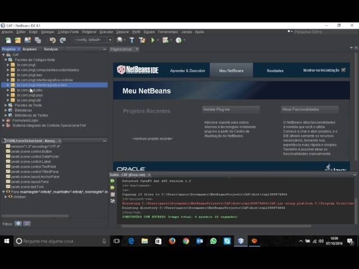
Task: Click the Save All toolbar icon
Action: (38, 40)
